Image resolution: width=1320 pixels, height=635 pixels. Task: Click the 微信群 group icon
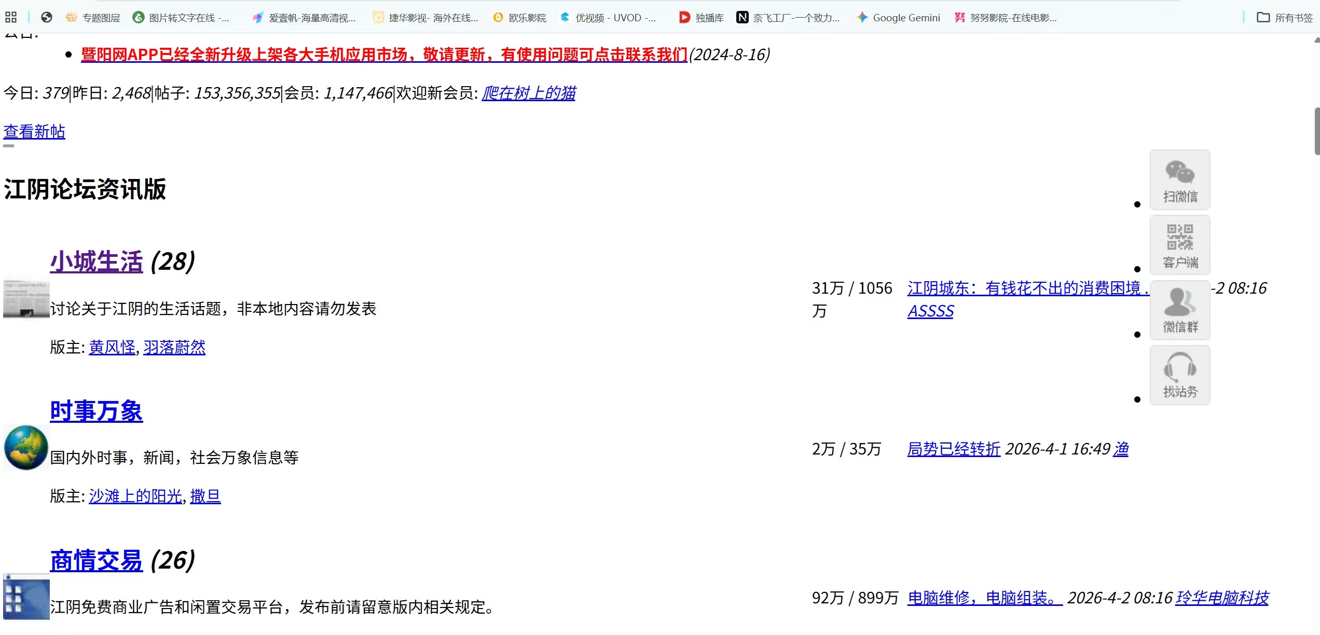1179,310
